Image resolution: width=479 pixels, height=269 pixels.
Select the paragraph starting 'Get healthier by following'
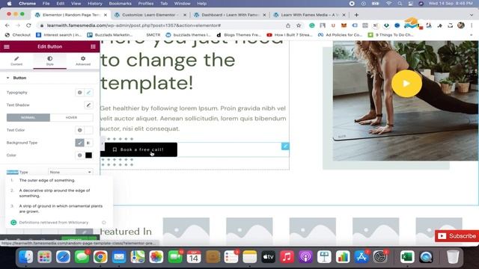pos(193,118)
